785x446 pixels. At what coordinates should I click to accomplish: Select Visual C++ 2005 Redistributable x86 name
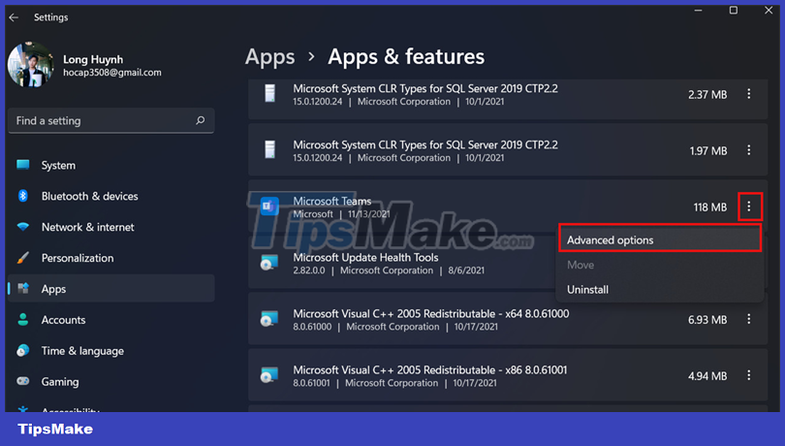click(x=430, y=369)
